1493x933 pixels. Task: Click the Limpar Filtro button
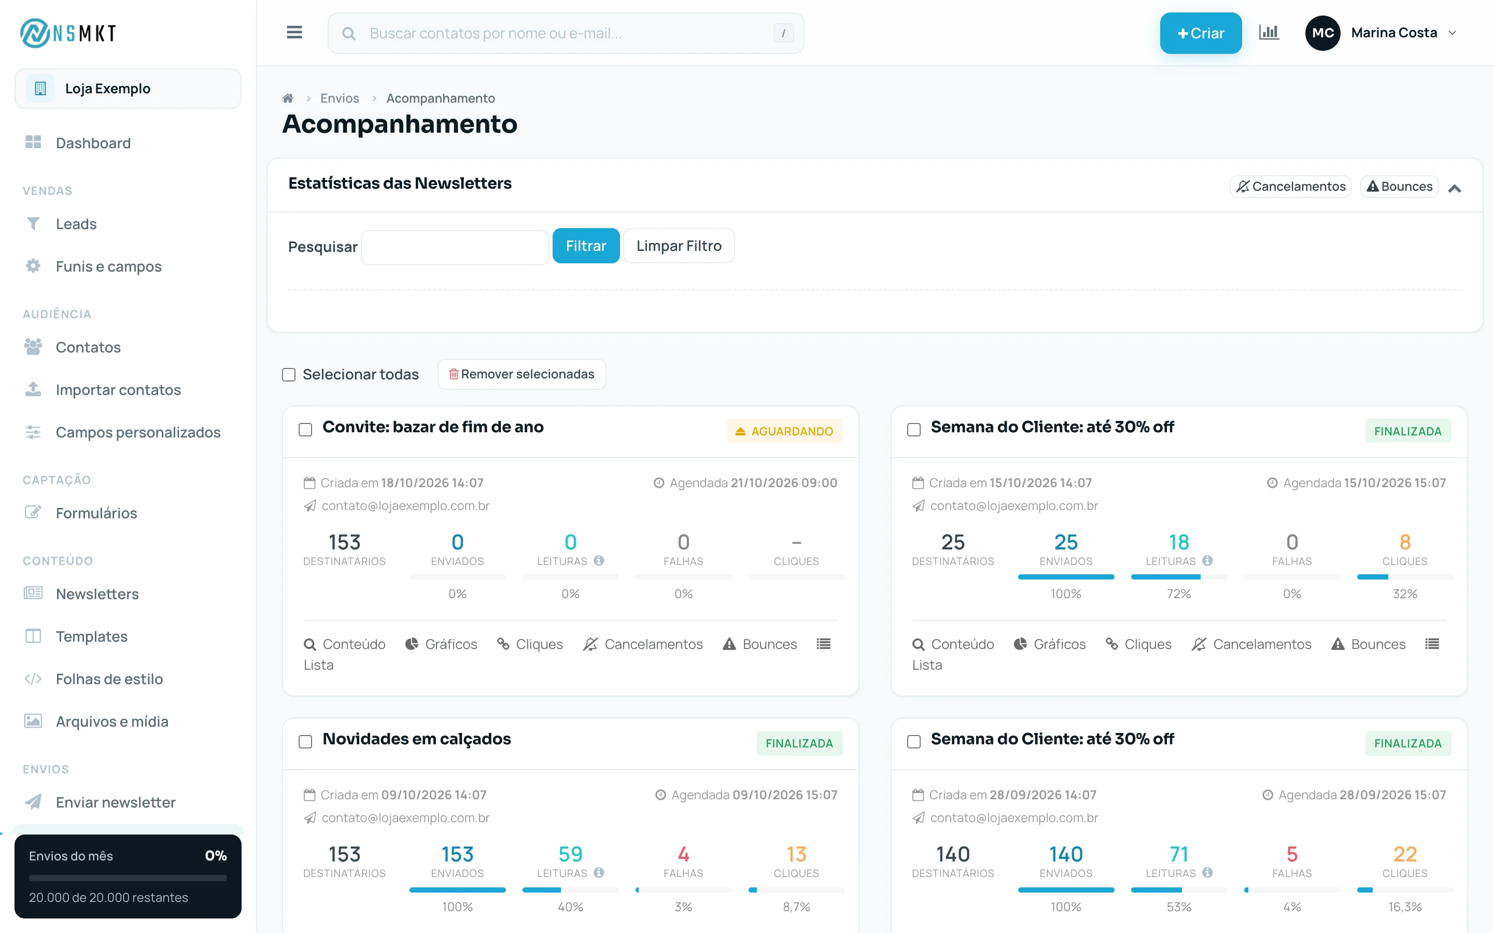[679, 246]
